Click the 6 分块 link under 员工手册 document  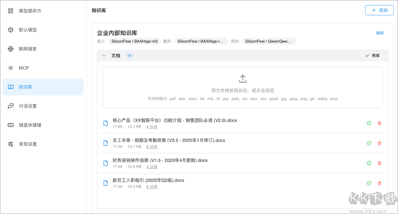coord(152,147)
